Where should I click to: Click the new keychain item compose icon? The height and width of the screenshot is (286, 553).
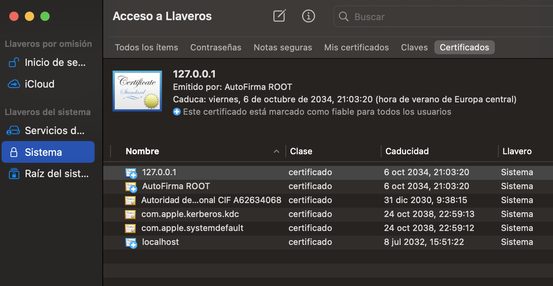tap(279, 16)
